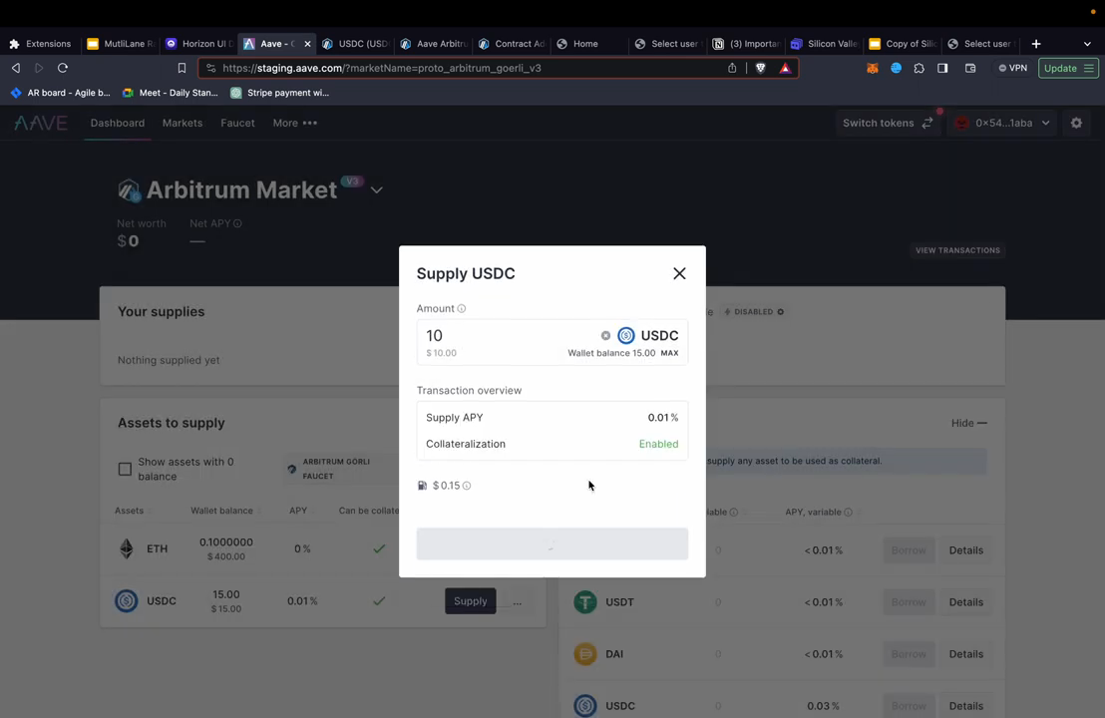Open Details for DAI borrow row
1105x718 pixels.
pos(965,654)
